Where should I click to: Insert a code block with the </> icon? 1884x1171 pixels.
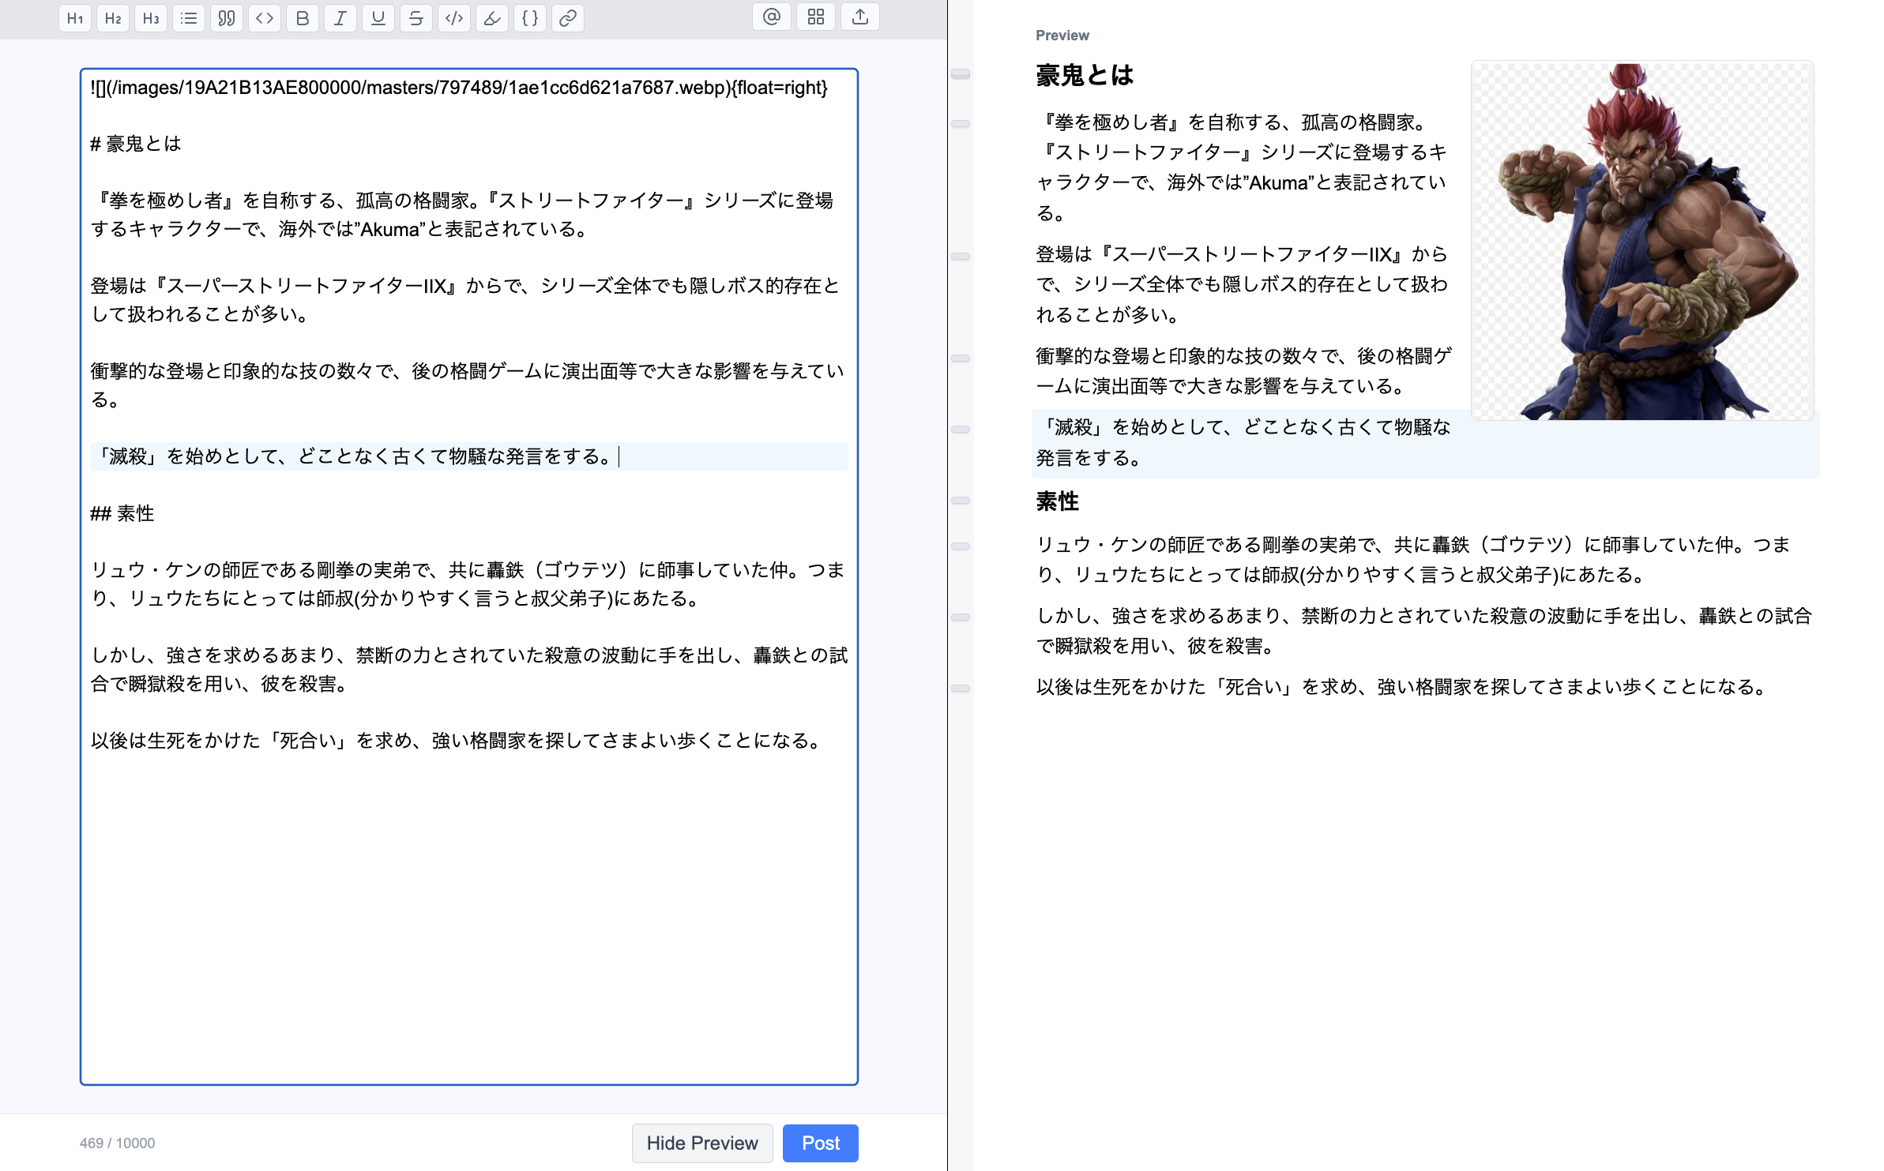(454, 17)
